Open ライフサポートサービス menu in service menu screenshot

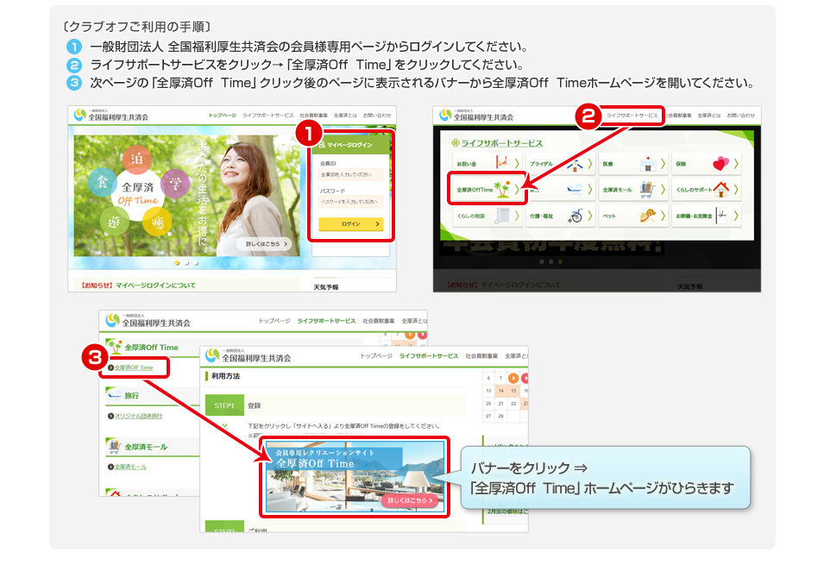click(632, 115)
